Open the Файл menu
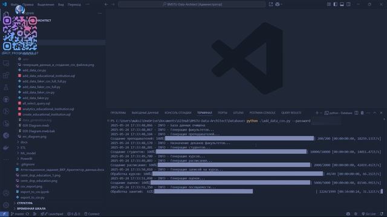This screenshot has width=387, height=217. 15,4
